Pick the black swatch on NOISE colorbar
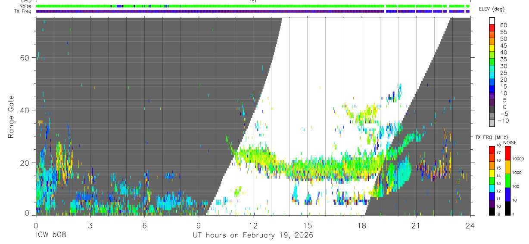The image size is (529, 244). [507, 208]
